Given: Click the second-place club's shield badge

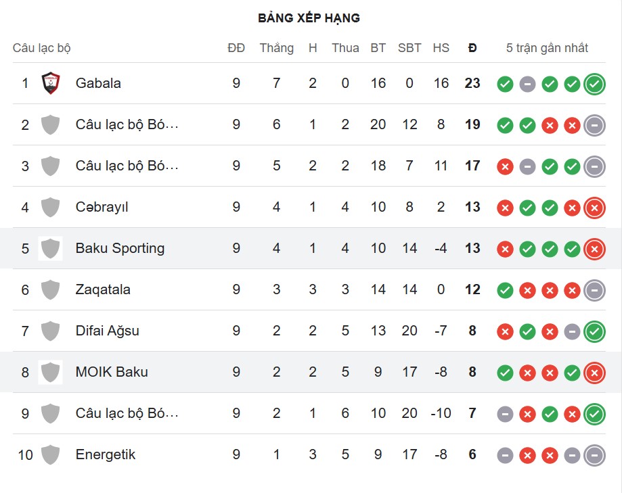Looking at the screenshot, I should [50, 124].
